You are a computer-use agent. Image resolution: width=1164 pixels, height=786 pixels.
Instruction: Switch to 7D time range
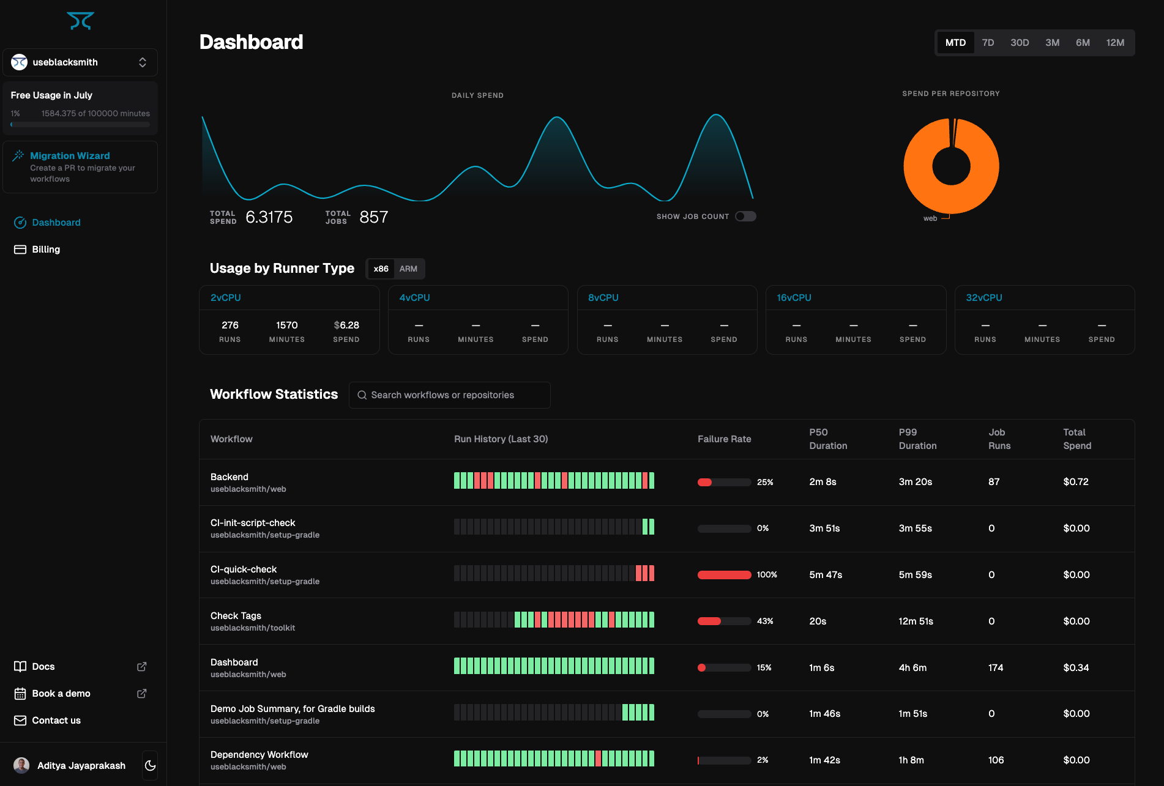(988, 43)
